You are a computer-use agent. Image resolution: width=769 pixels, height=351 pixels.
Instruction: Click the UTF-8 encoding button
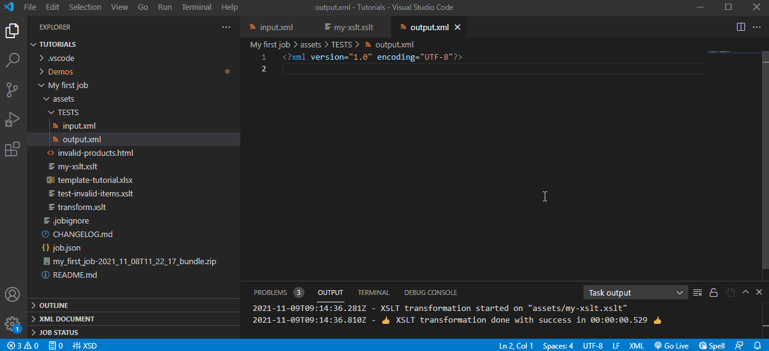click(593, 345)
